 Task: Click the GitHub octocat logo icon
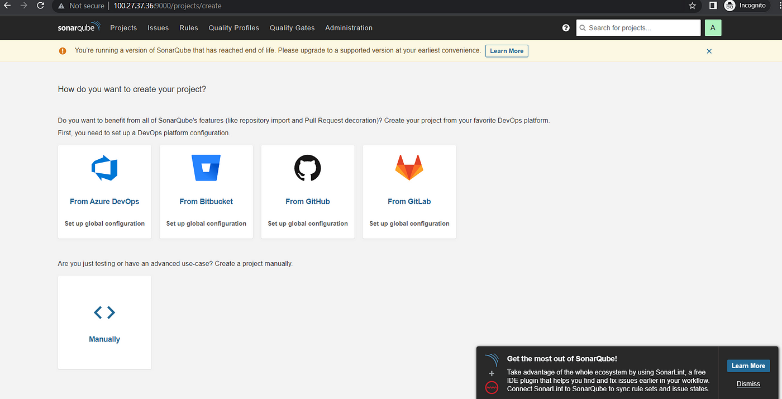pyautogui.click(x=308, y=168)
